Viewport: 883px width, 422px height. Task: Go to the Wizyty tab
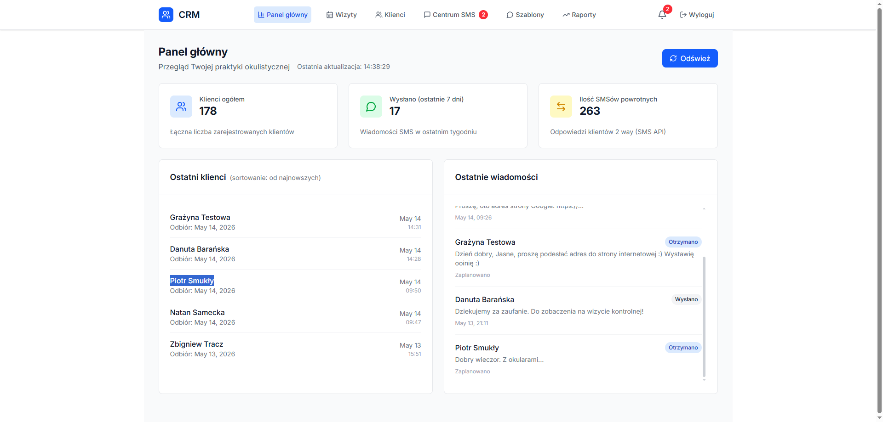coord(342,15)
